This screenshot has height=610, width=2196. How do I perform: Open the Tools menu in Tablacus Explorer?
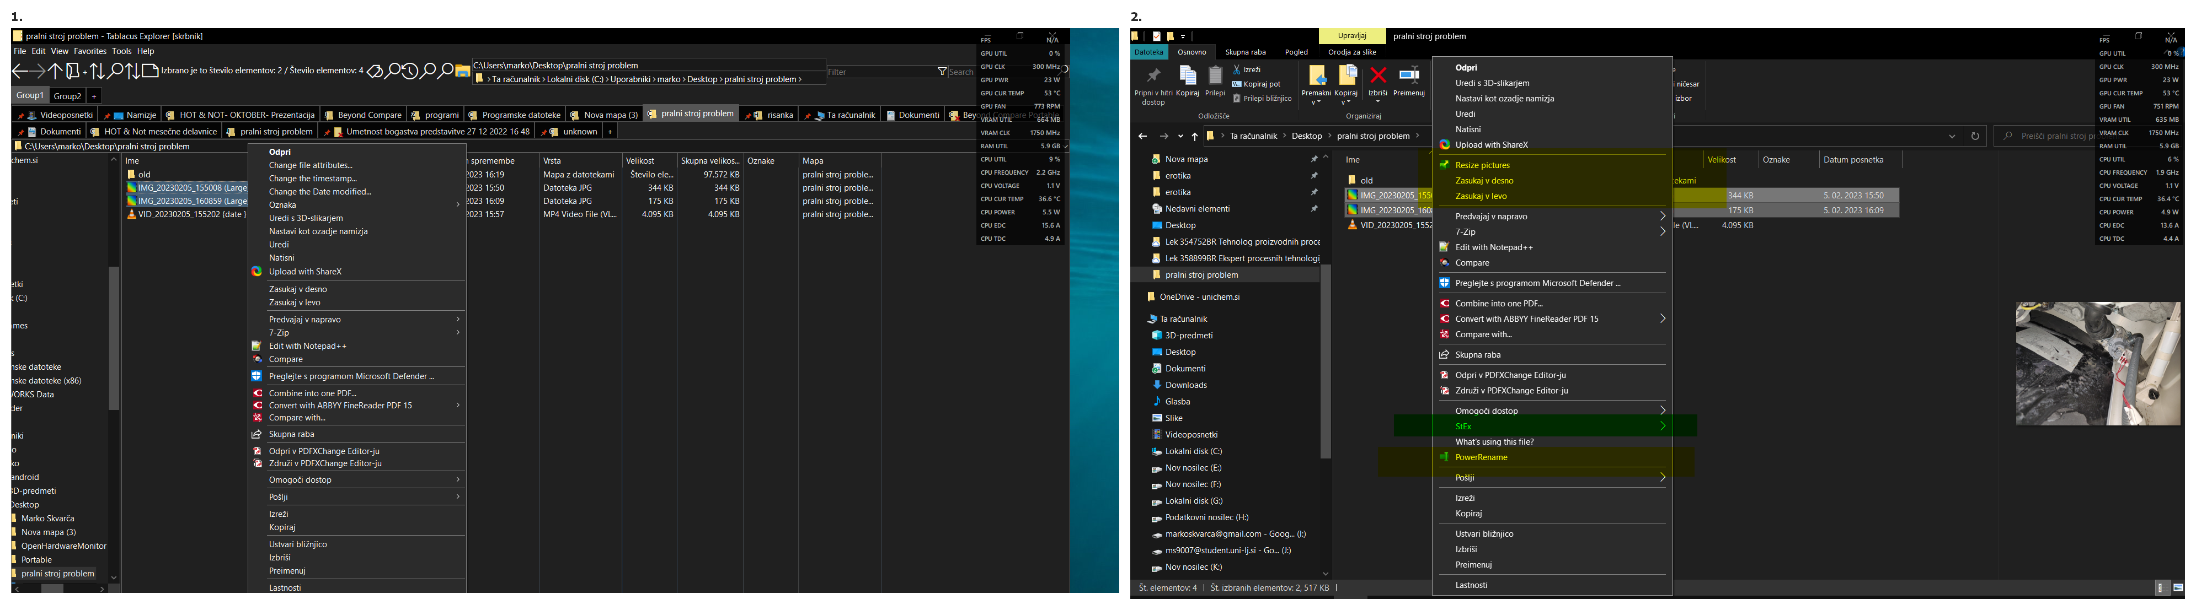[x=122, y=51]
